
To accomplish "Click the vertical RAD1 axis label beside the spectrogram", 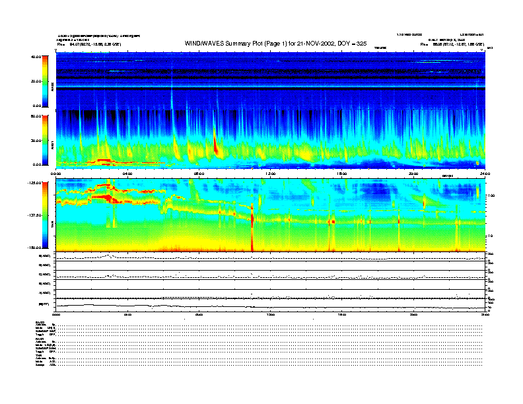I will click(52, 145).
